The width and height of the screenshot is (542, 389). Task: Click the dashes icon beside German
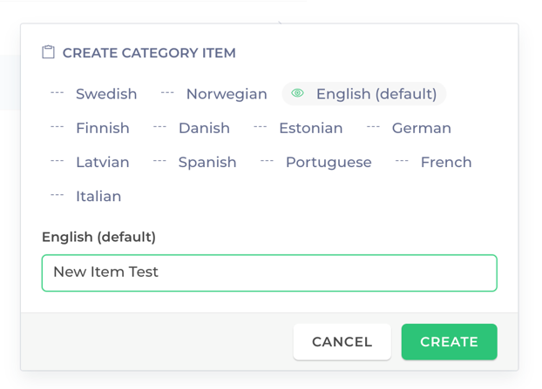[x=373, y=127]
